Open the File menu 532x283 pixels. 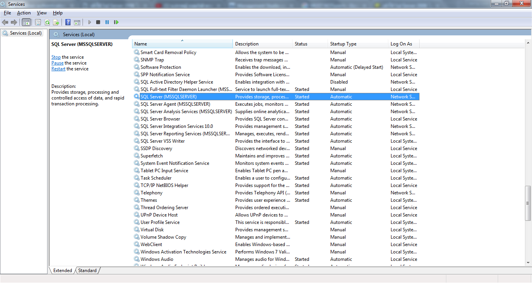tap(7, 13)
